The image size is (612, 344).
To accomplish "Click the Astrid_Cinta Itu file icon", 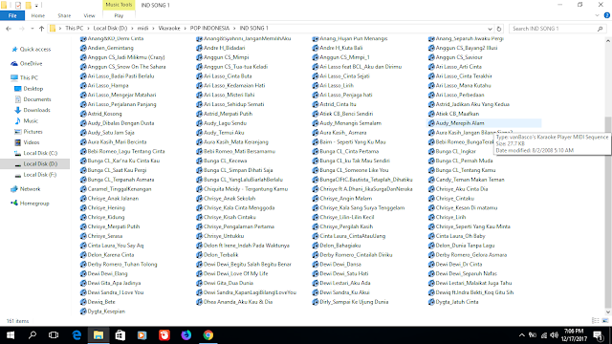I will tap(316, 104).
